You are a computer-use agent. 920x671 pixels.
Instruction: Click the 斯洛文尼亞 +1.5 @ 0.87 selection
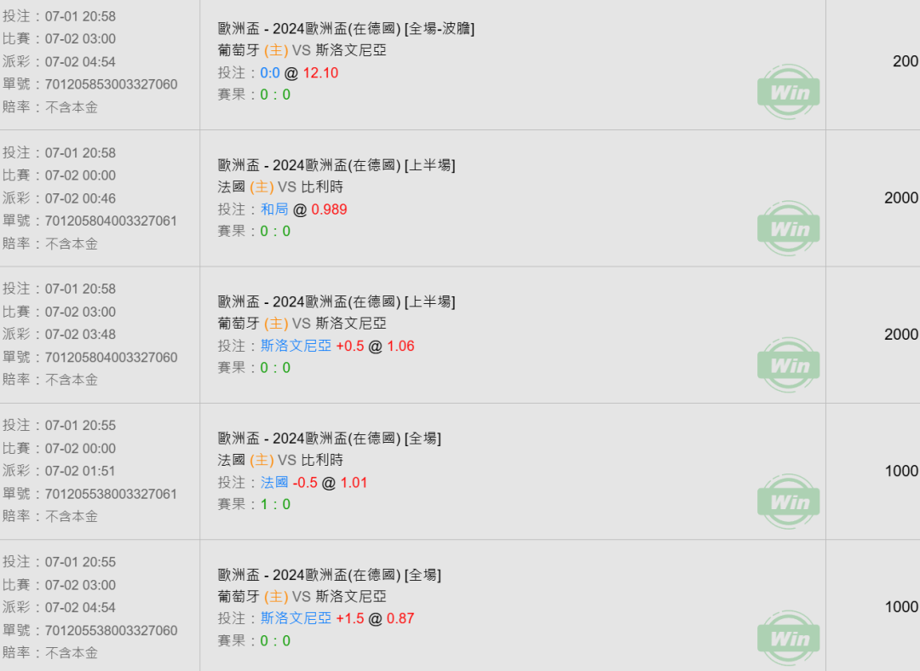pos(337,618)
